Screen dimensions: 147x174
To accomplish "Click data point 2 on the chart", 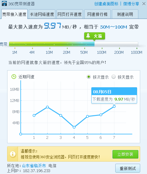I will (x=47, y=107).
